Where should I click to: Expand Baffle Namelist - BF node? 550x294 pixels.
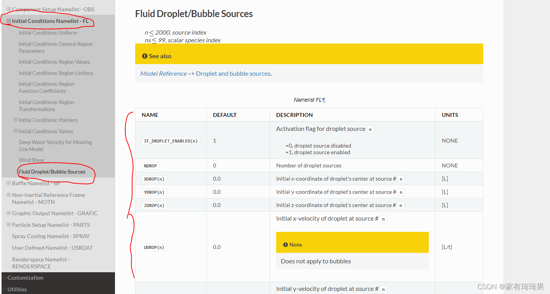[x=9, y=183]
